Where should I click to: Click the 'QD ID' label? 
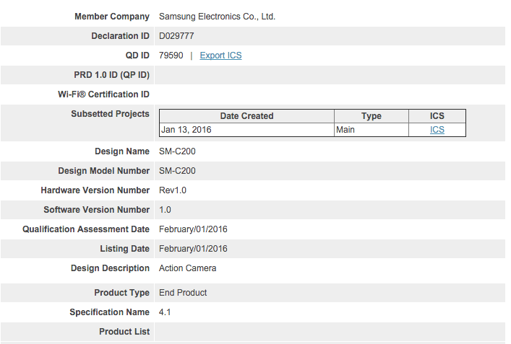pos(137,56)
